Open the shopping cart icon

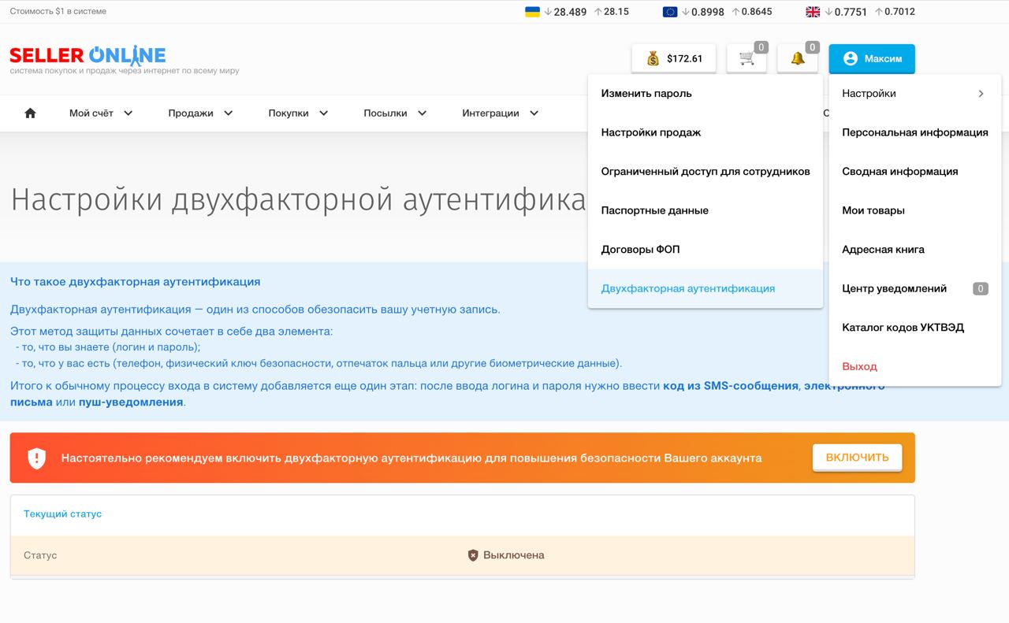pyautogui.click(x=747, y=58)
